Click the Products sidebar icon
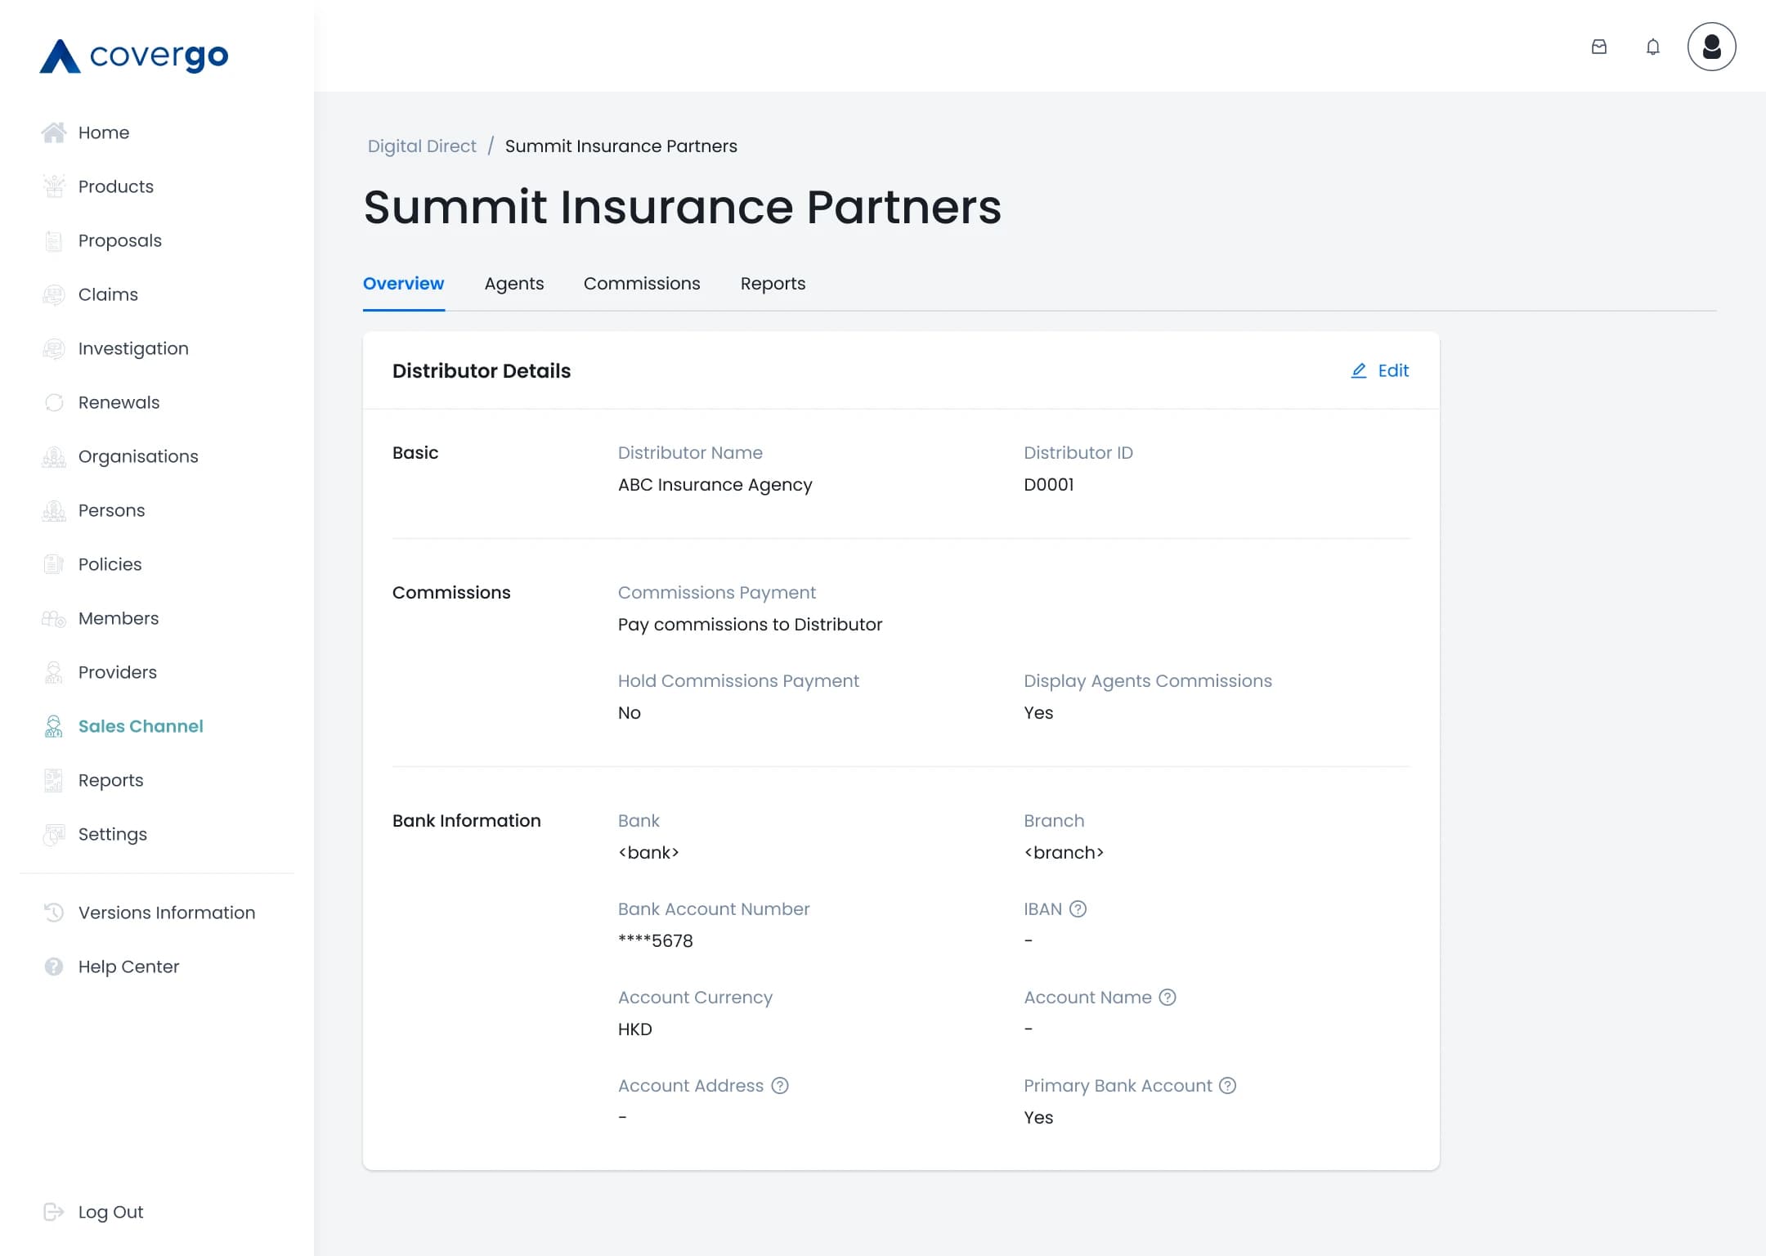 (x=54, y=186)
